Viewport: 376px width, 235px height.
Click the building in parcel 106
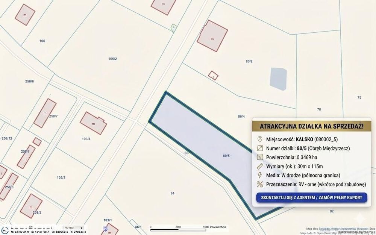25,15
